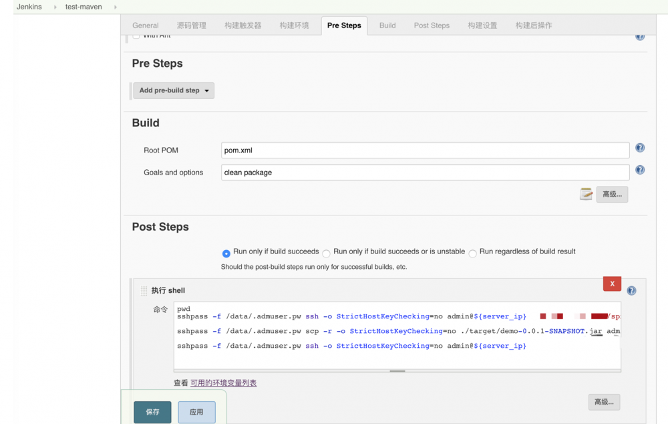The width and height of the screenshot is (668, 424).
Task: Open Add pre-build step dropdown
Action: (x=174, y=90)
